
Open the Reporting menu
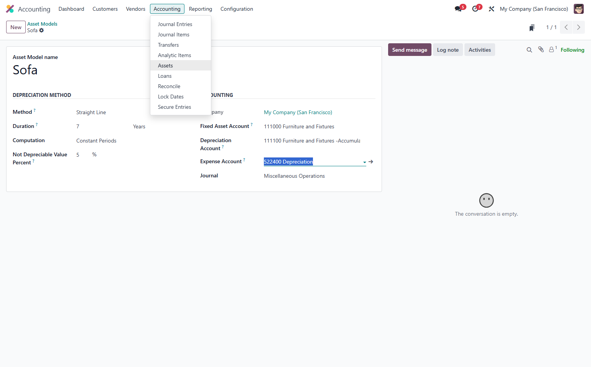point(200,9)
